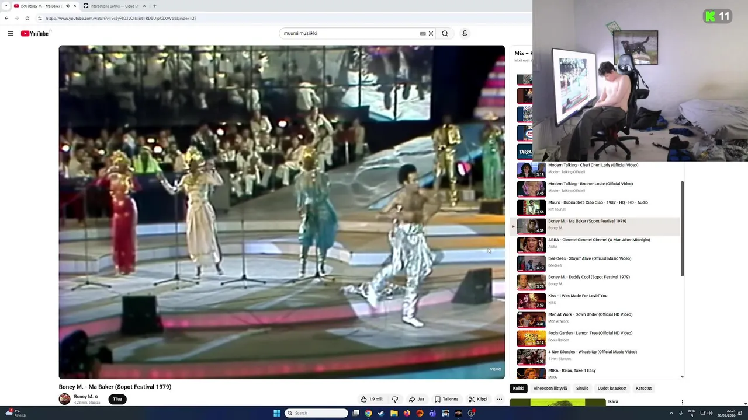Click the address bar URL field
Screen dimensions: 748x420
(x=280, y=18)
